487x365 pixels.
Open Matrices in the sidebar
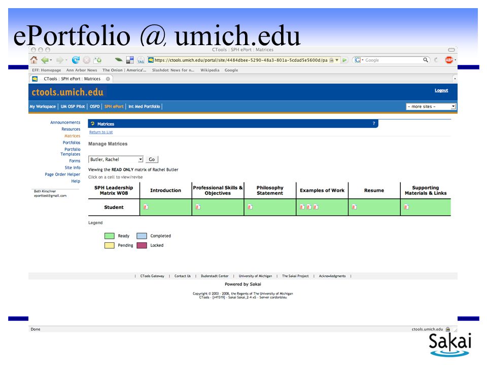click(73, 136)
